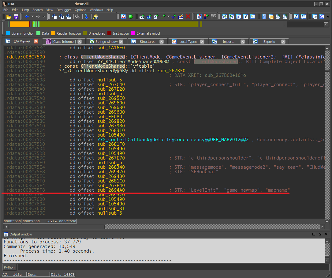Screen dimensions: 332x278
Task: Click the External symbol magenta legend swatch
Action: (x=133, y=33)
